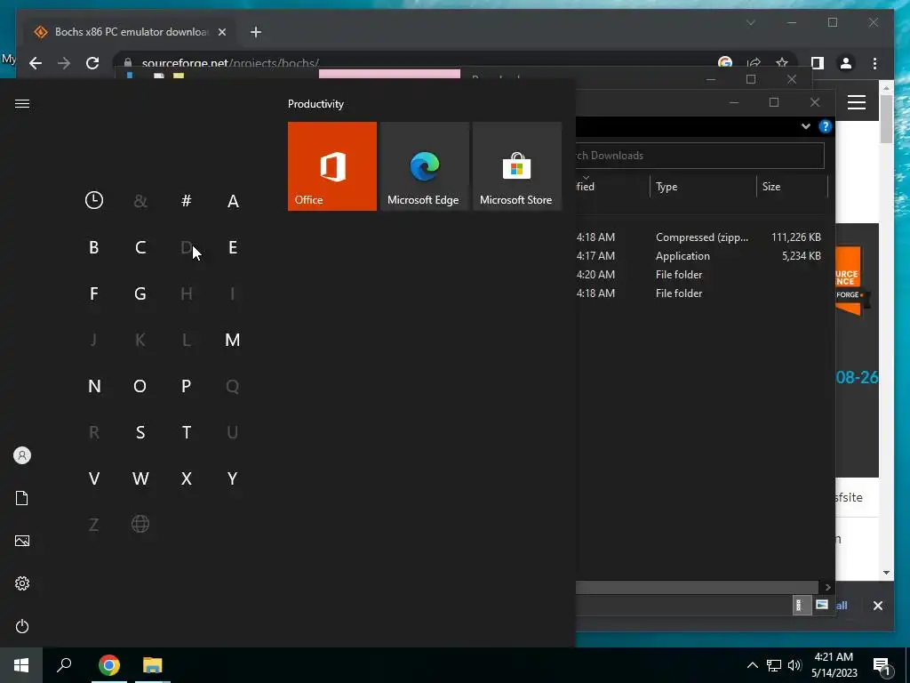Toggle Chrome side panel
Image resolution: width=910 pixels, height=683 pixels.
(818, 63)
